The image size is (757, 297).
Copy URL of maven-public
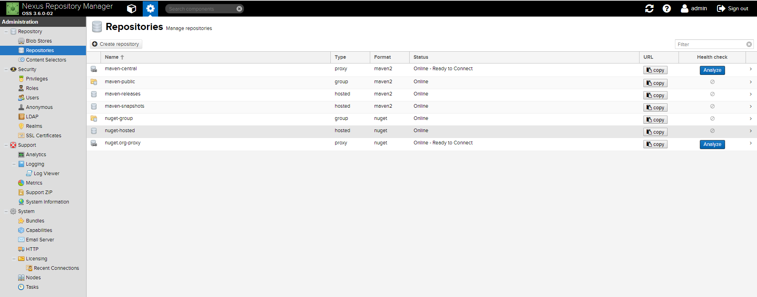point(655,83)
